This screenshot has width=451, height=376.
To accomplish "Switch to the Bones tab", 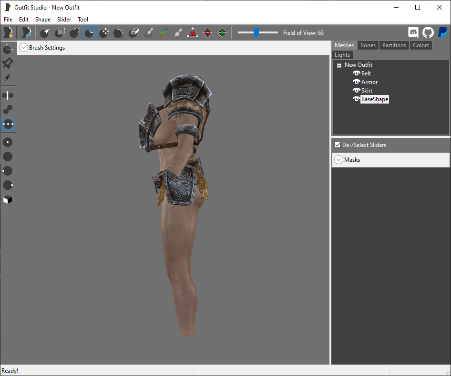I will pos(368,45).
